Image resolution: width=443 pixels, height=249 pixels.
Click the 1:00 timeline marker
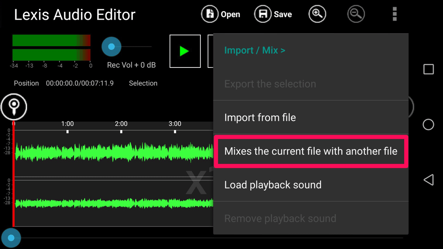click(68, 124)
